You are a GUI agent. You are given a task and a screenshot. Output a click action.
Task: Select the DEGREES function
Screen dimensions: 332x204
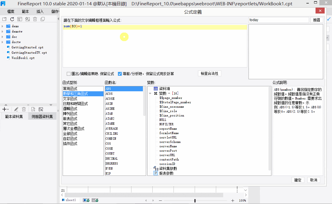pyautogui.click(x=124, y=163)
